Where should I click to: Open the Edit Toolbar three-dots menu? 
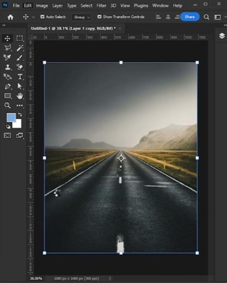(x=20, y=106)
